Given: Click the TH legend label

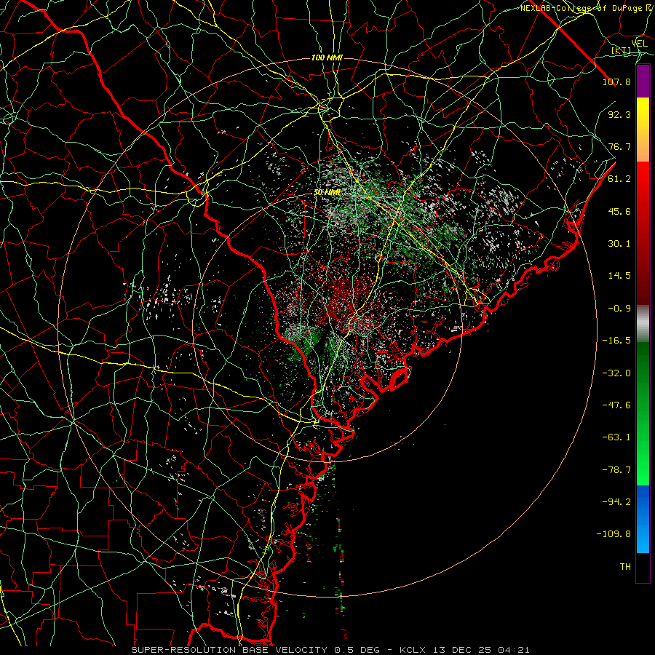Looking at the screenshot, I should [625, 567].
